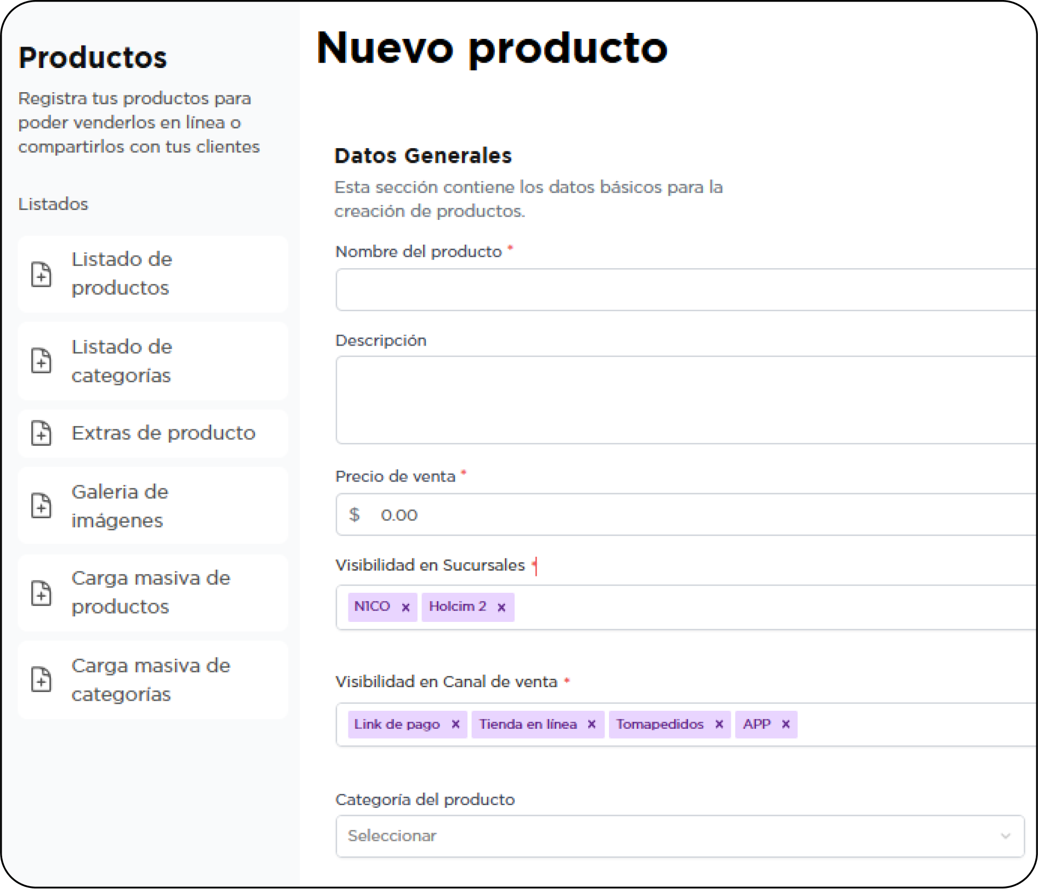
Task: Click the Nuevo producto page title
Action: pyautogui.click(x=492, y=48)
